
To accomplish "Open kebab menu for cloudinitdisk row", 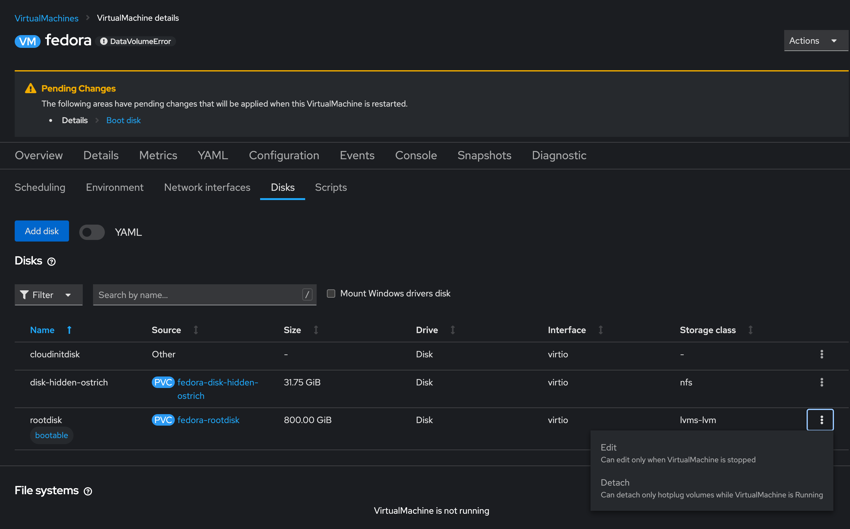I will pos(821,354).
